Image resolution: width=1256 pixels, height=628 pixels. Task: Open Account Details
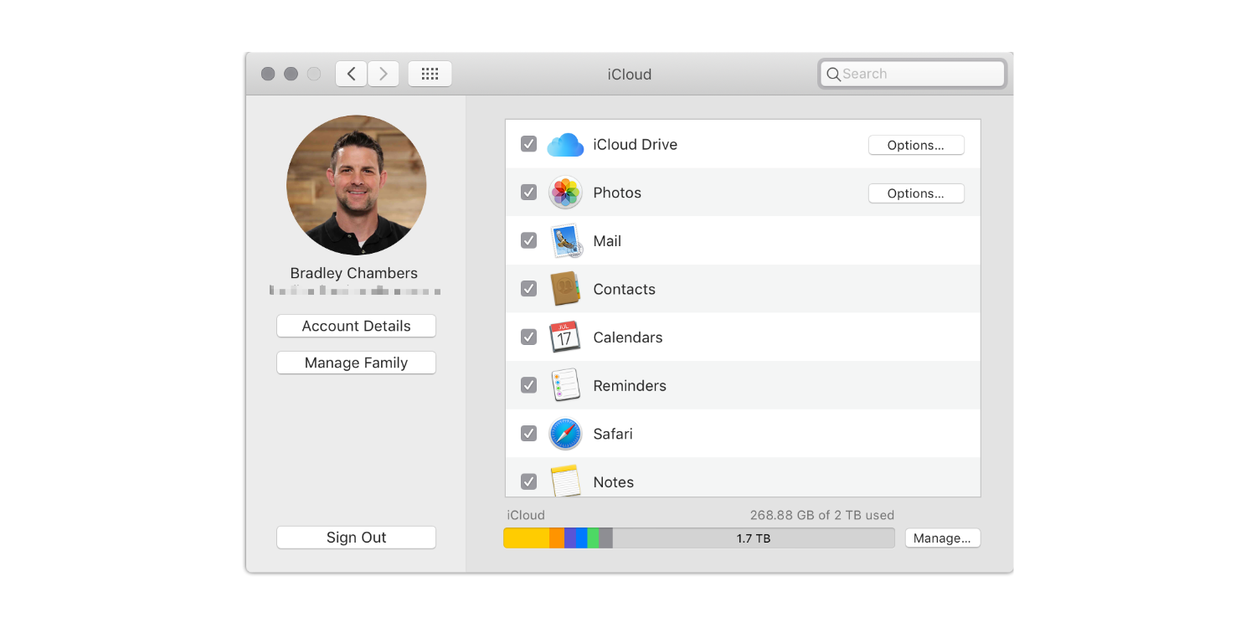356,327
